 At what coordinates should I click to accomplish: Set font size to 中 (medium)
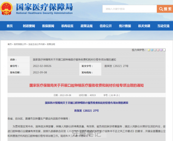point(115,95)
